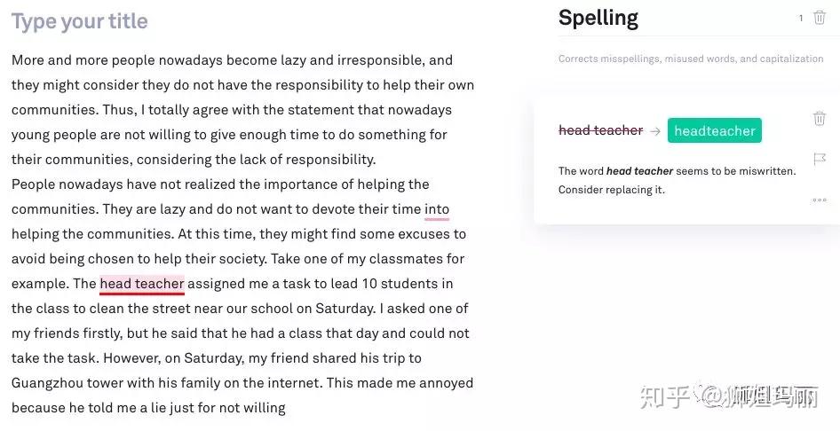840x431 pixels.
Task: Click the Type your title field
Action: click(80, 21)
